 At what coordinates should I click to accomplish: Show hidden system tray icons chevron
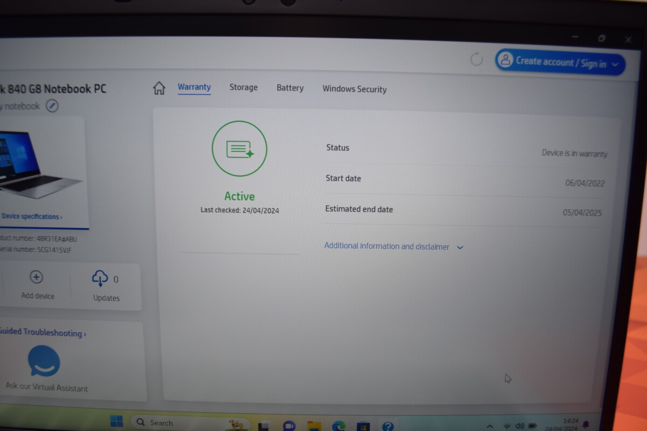pos(490,427)
